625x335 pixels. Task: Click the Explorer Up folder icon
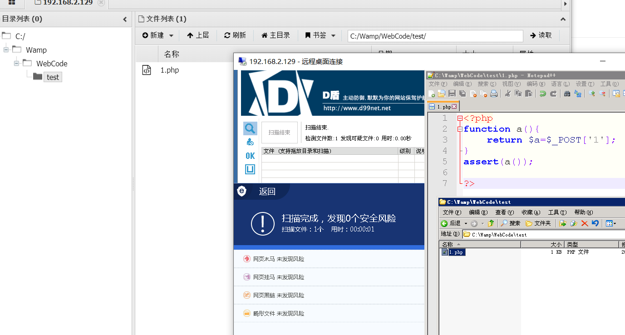(x=491, y=223)
